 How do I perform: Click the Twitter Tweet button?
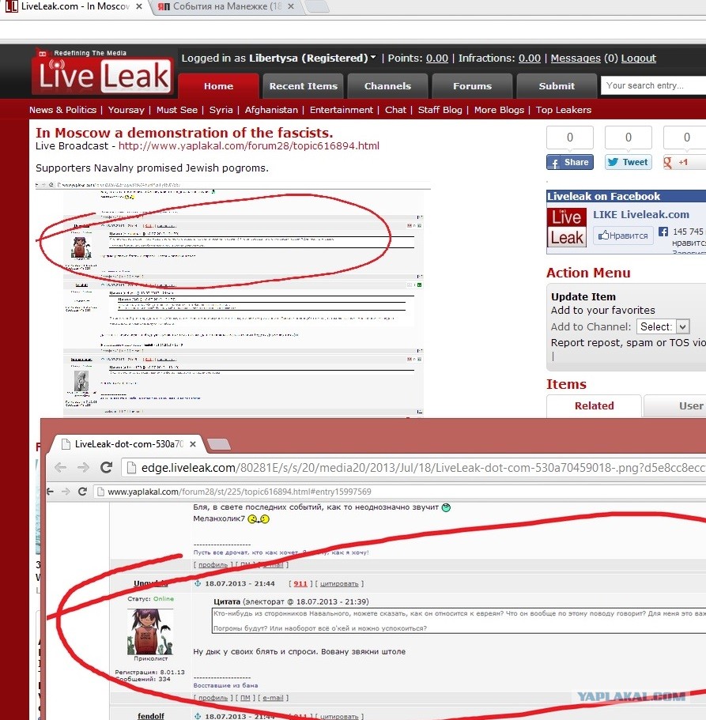click(629, 162)
